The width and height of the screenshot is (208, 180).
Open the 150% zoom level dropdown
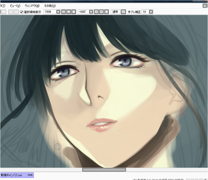(58, 12)
